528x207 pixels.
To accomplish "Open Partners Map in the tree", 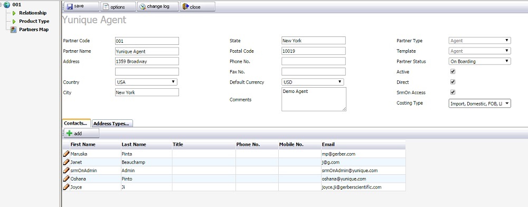I will (x=34, y=30).
